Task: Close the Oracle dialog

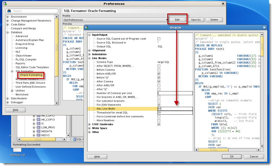Action: pos(264,27)
